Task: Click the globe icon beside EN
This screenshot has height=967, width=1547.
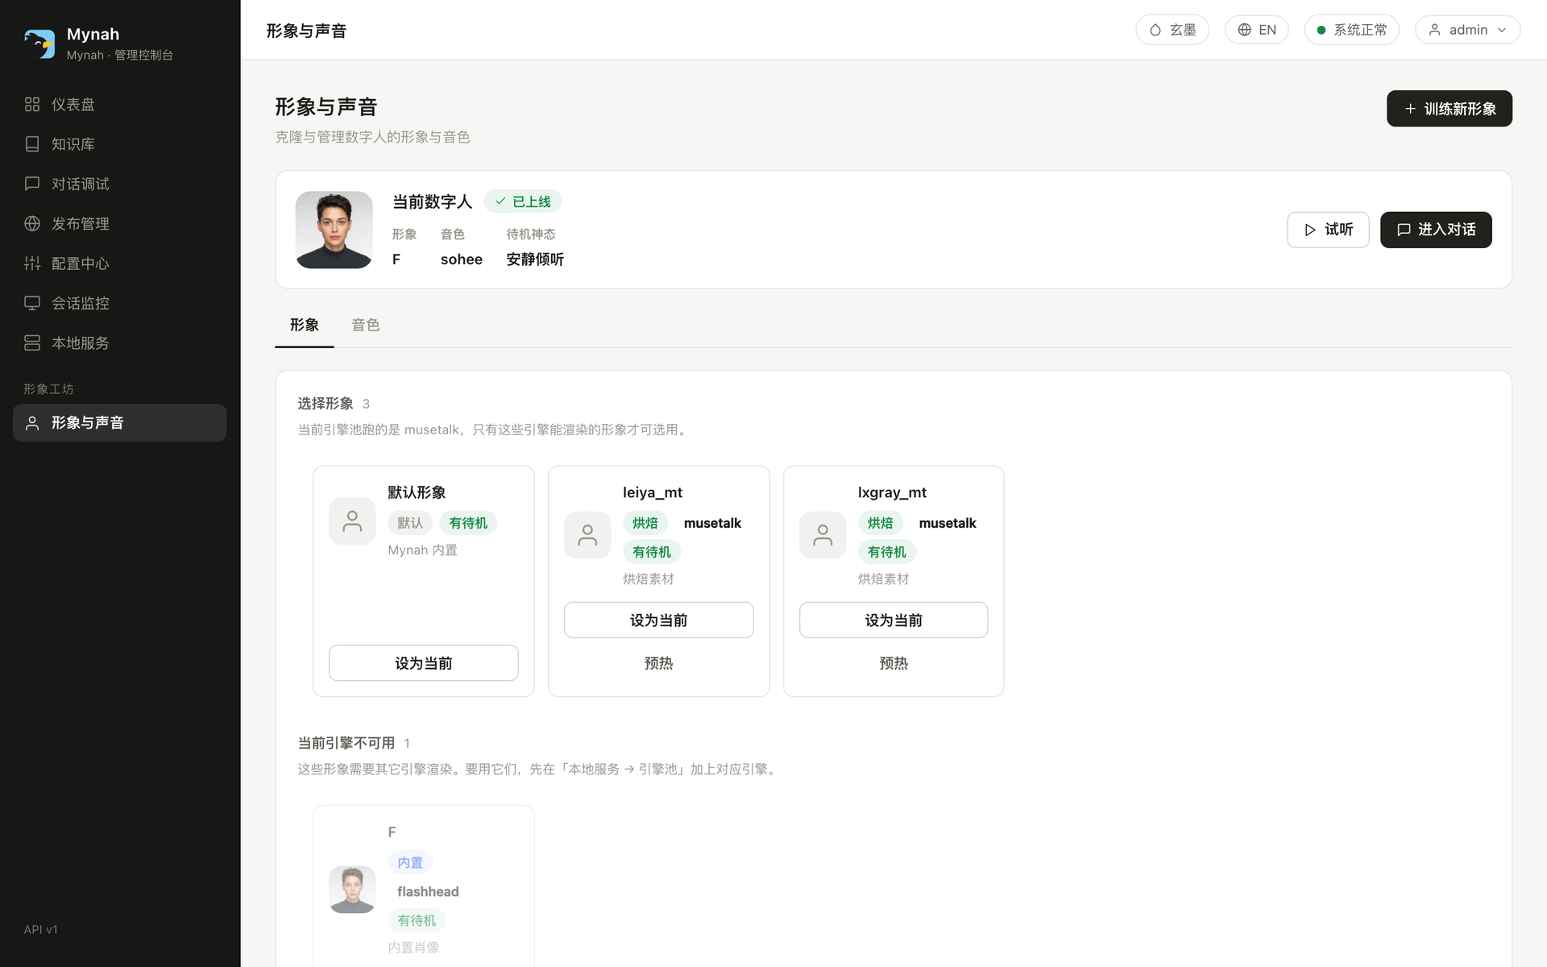Action: 1245,30
